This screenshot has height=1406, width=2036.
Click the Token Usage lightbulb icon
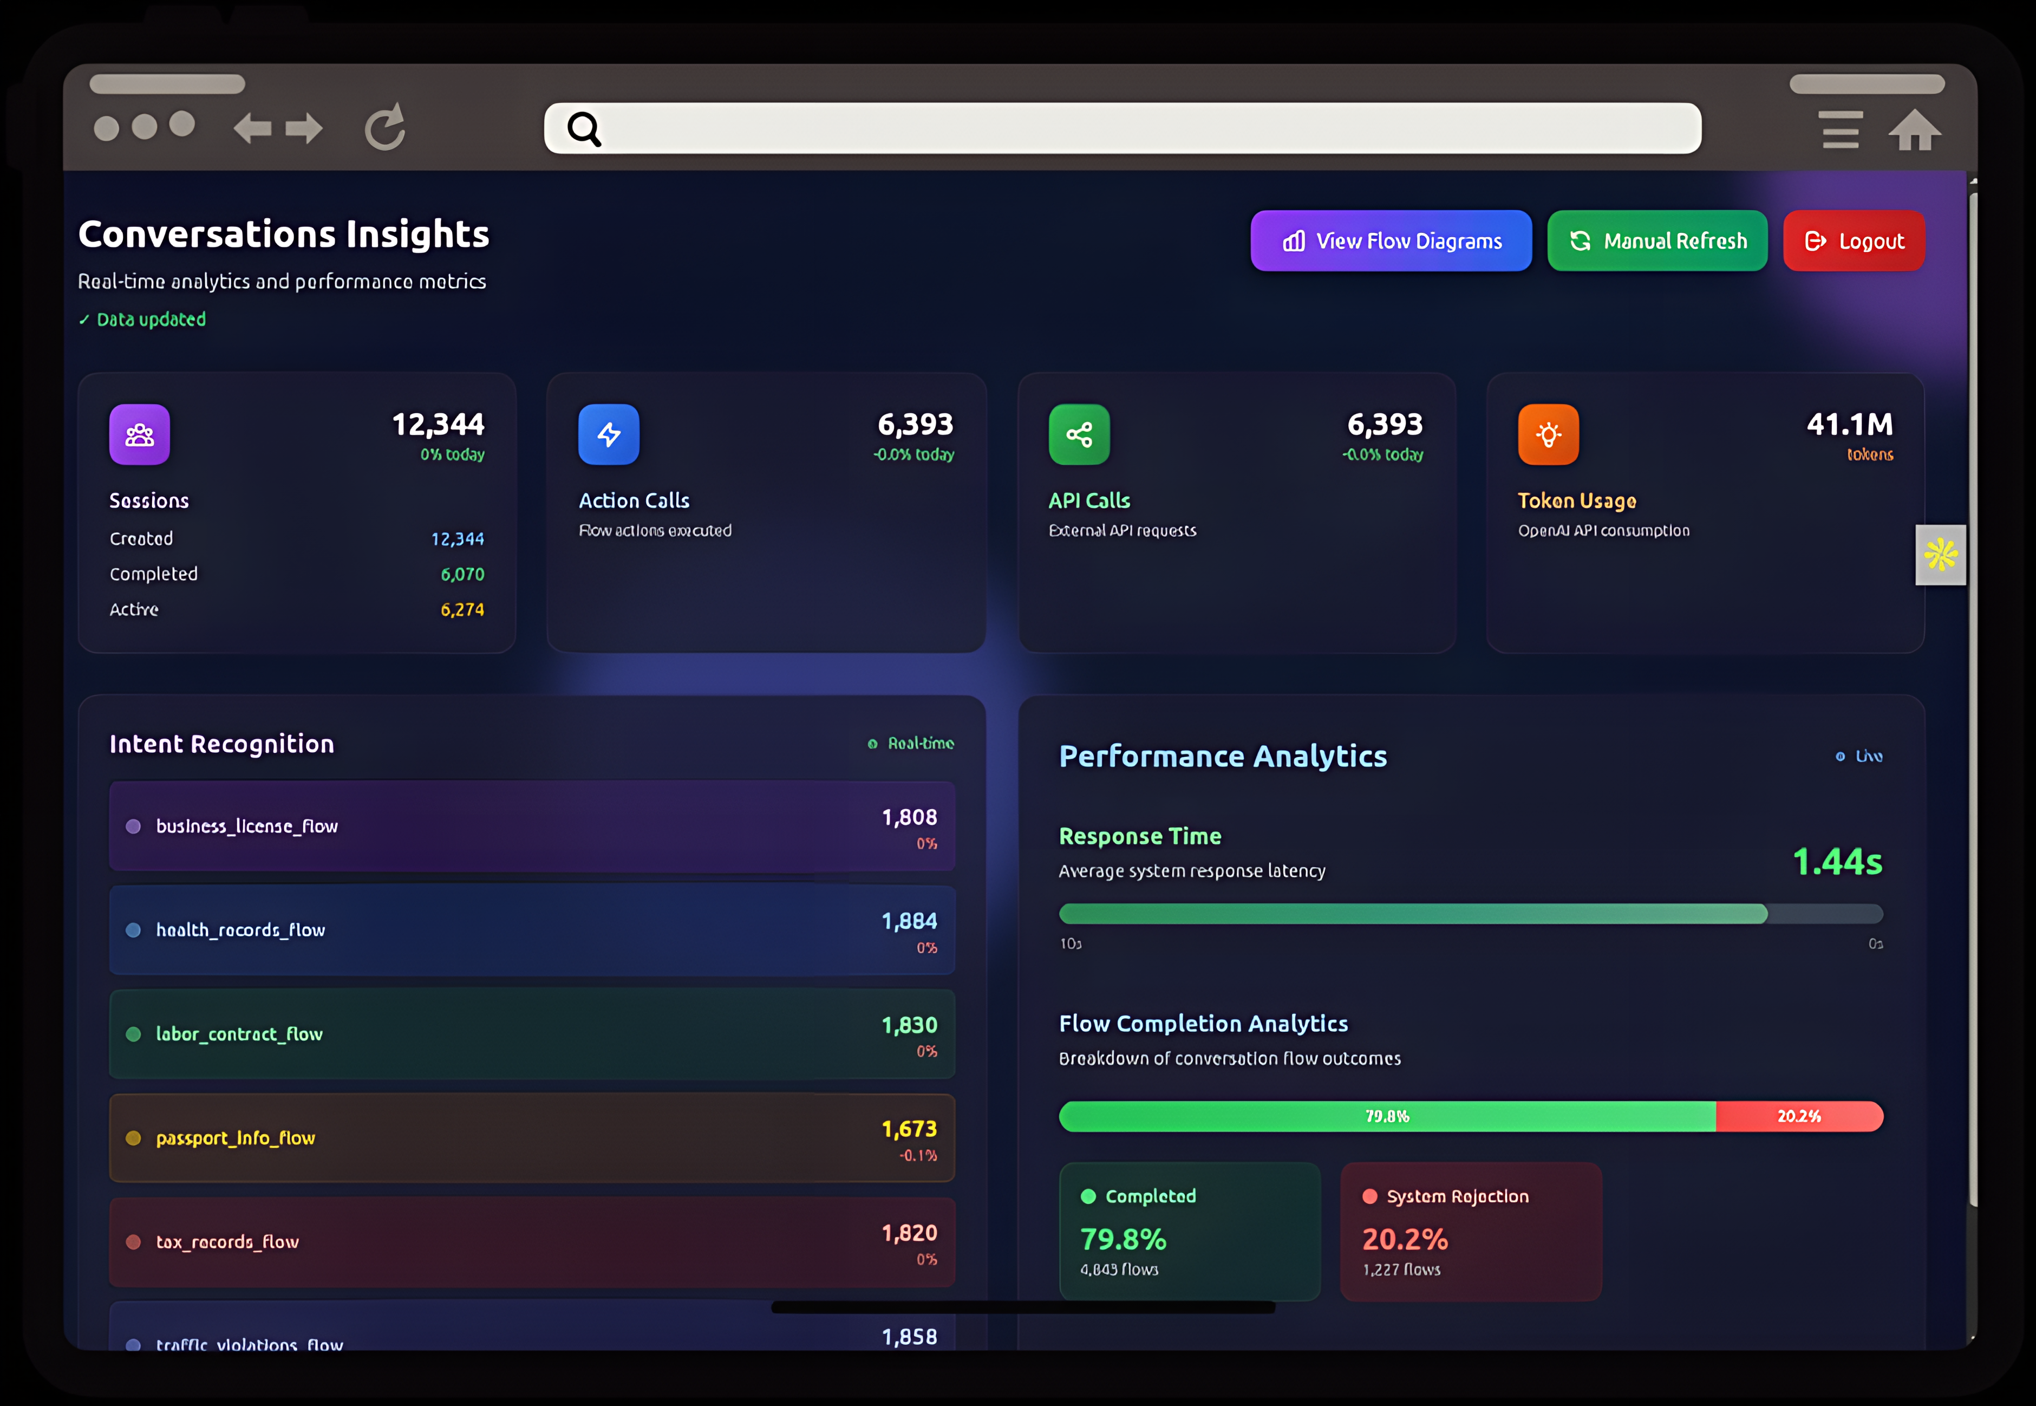pyautogui.click(x=1548, y=433)
